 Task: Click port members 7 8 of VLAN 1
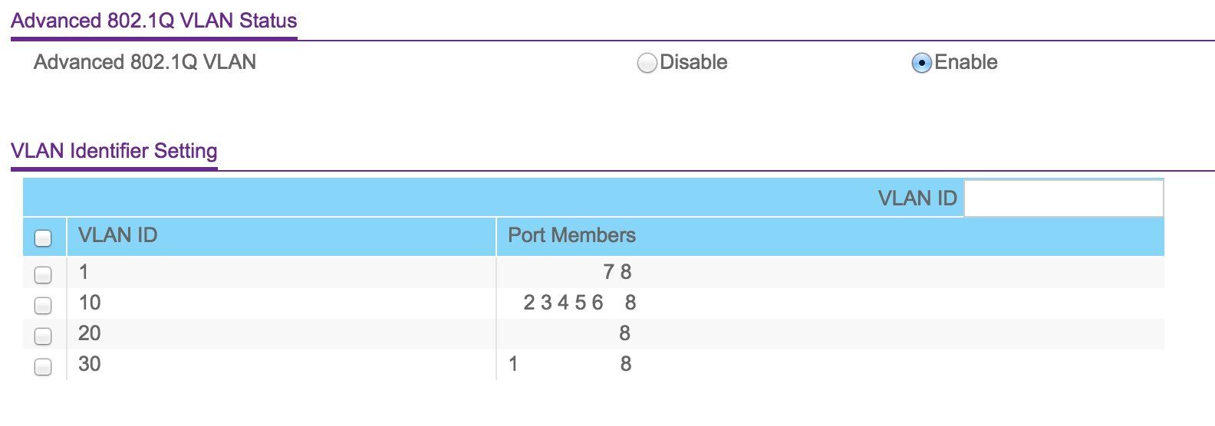pos(617,272)
